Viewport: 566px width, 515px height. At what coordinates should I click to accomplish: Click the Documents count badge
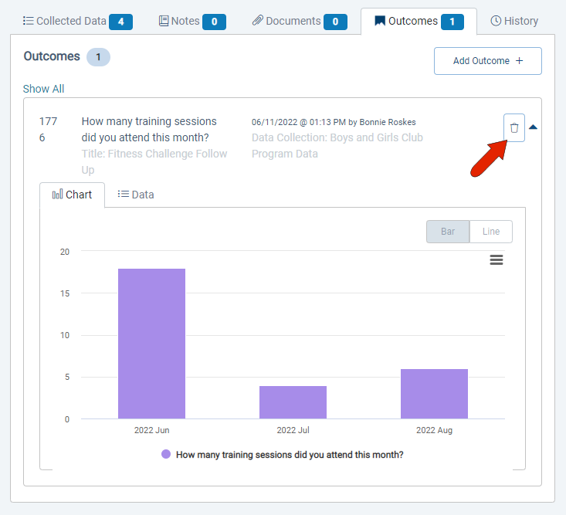(335, 22)
